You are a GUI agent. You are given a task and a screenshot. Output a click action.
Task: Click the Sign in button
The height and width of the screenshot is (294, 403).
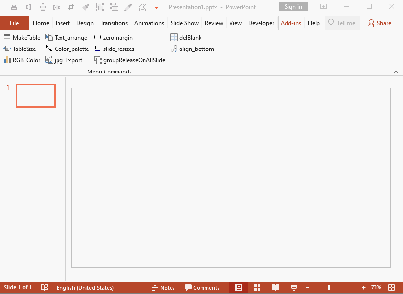293,7
